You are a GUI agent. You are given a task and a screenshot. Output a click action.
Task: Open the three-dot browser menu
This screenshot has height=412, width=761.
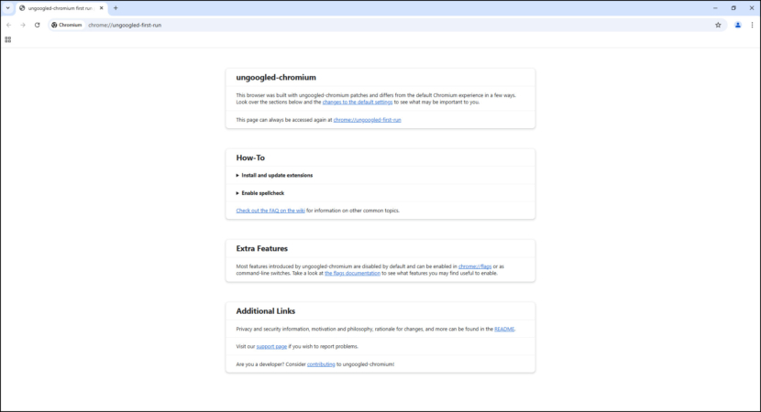[x=752, y=25]
